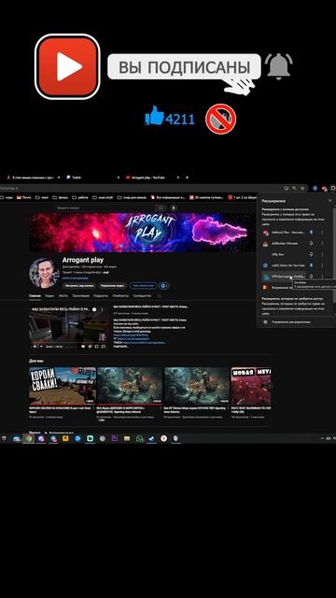Image resolution: width=336 pixels, height=598 pixels.
Task: Activate YouTube voice search microphone
Action: pos(174,207)
